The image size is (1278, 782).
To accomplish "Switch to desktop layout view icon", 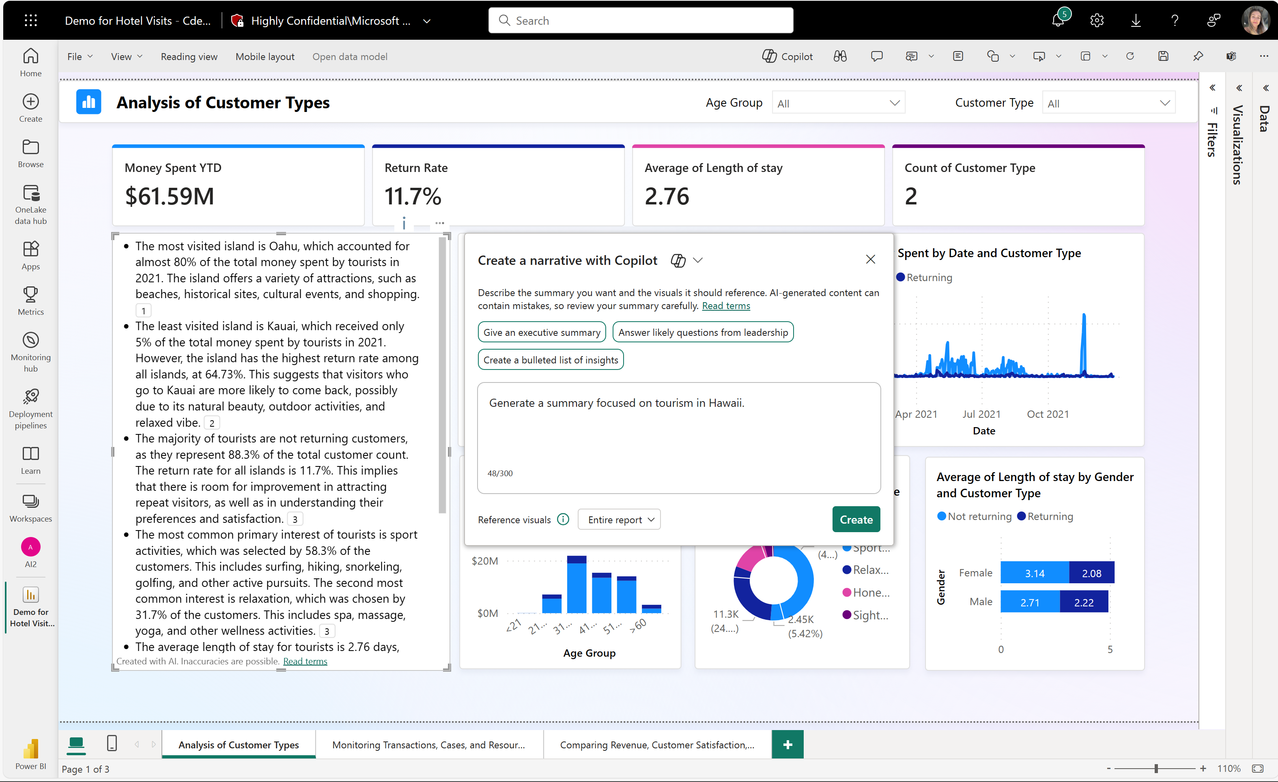I will pos(76,743).
